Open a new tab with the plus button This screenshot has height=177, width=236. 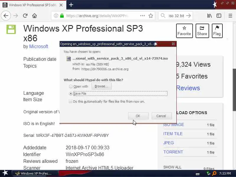pyautogui.click(x=71, y=5)
